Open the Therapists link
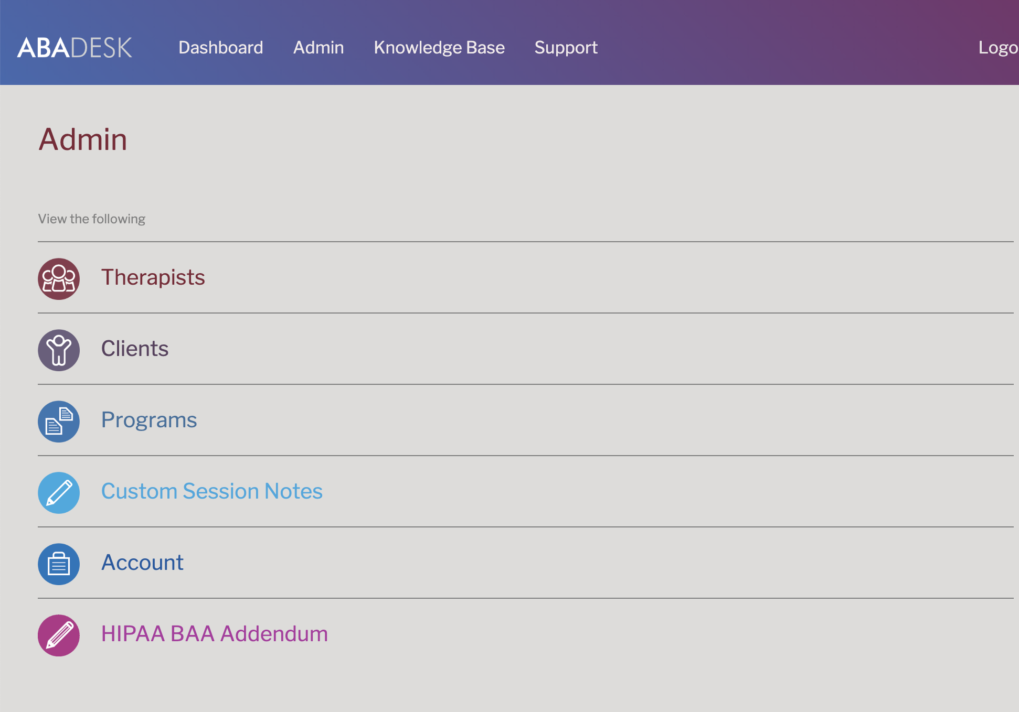Viewport: 1019px width, 712px height. click(x=153, y=277)
